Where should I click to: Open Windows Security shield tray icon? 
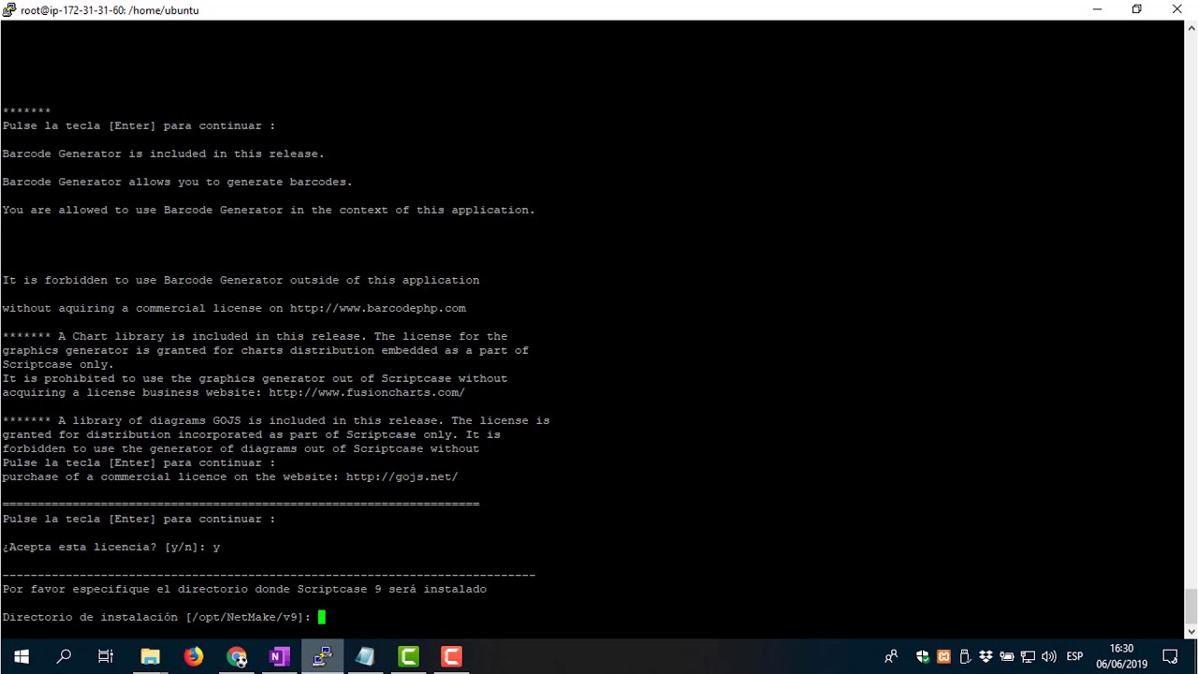923,656
